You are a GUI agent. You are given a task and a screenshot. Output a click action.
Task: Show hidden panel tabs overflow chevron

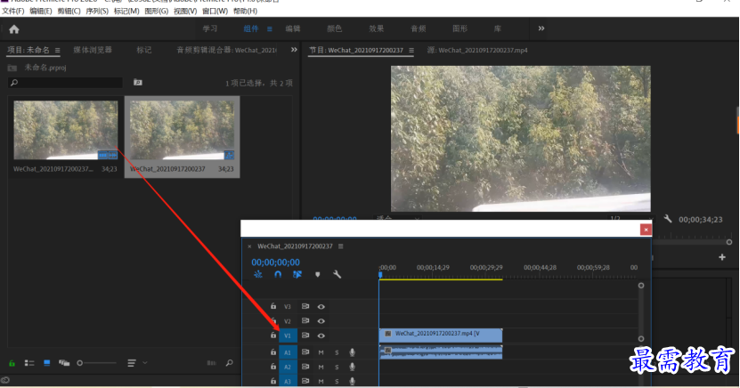coord(294,50)
